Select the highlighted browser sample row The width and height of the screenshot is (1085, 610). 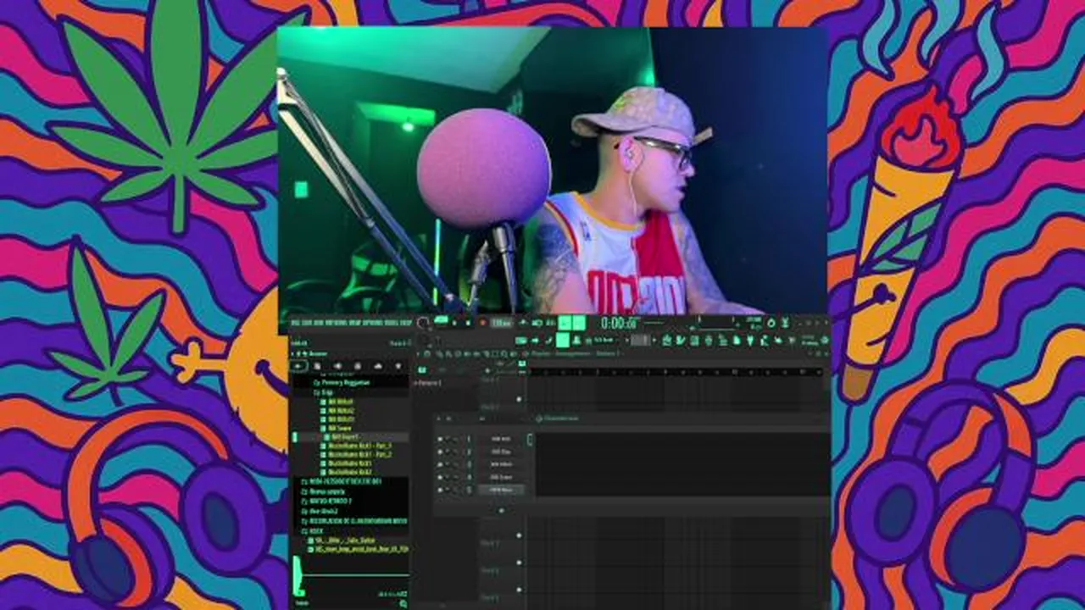pos(349,436)
